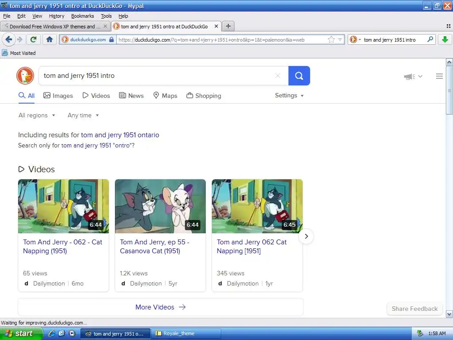The width and height of the screenshot is (453, 340).
Task: Follow the 'tom and jerry 1951 ontario' link
Action: (120, 135)
